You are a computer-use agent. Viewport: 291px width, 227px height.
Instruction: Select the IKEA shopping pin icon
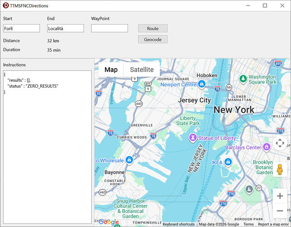pyautogui.click(x=228, y=162)
